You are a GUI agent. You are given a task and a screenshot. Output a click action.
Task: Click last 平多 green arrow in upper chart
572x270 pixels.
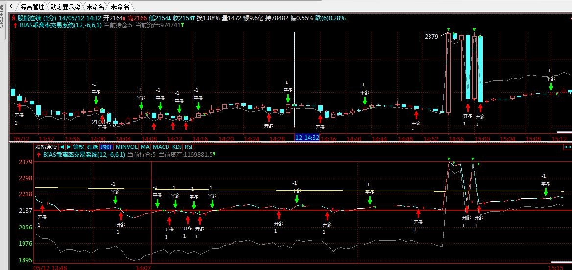551,86
